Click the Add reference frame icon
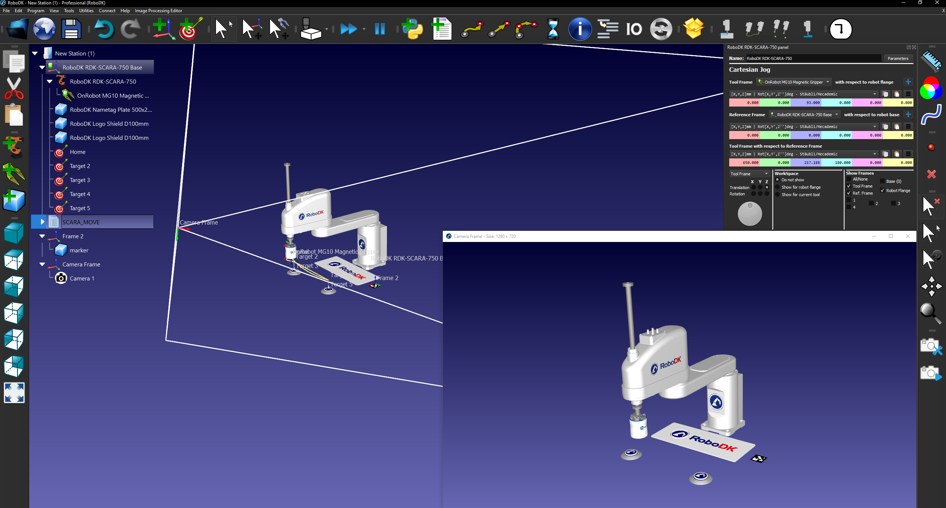Viewport: 946px width, 508px height. tap(163, 29)
